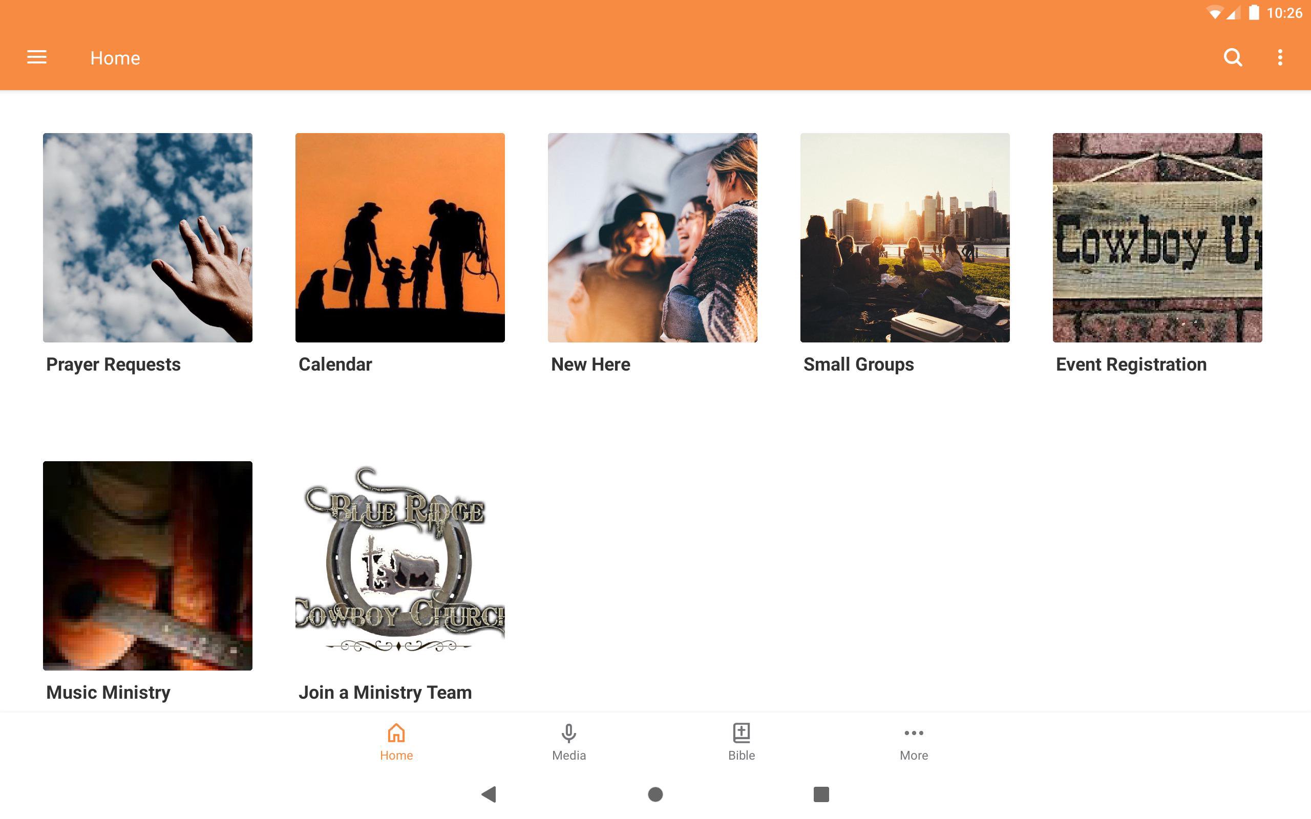The image size is (1311, 819).
Task: Open the hamburger navigation menu
Action: [x=37, y=57]
